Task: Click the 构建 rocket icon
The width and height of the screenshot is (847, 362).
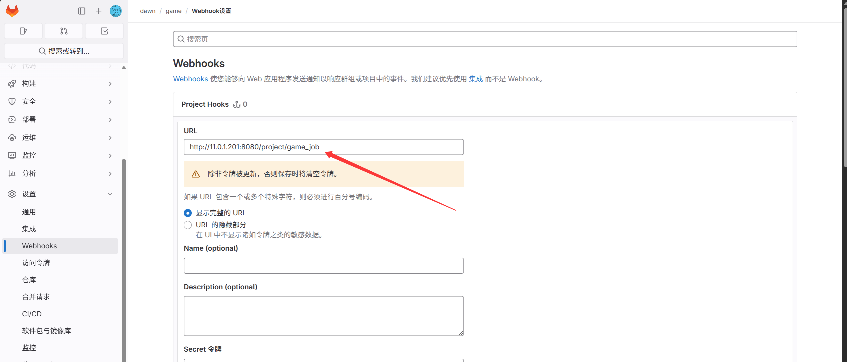Action: pyautogui.click(x=12, y=83)
